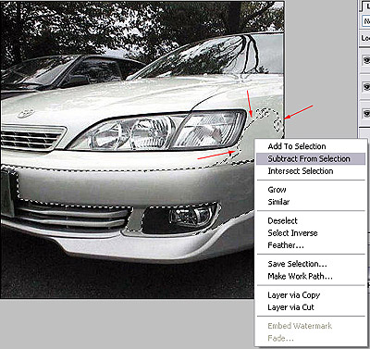
Task: Click the greyed Fade... menu entry
Action: coord(311,338)
